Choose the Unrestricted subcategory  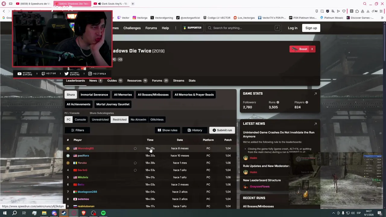coord(100,120)
